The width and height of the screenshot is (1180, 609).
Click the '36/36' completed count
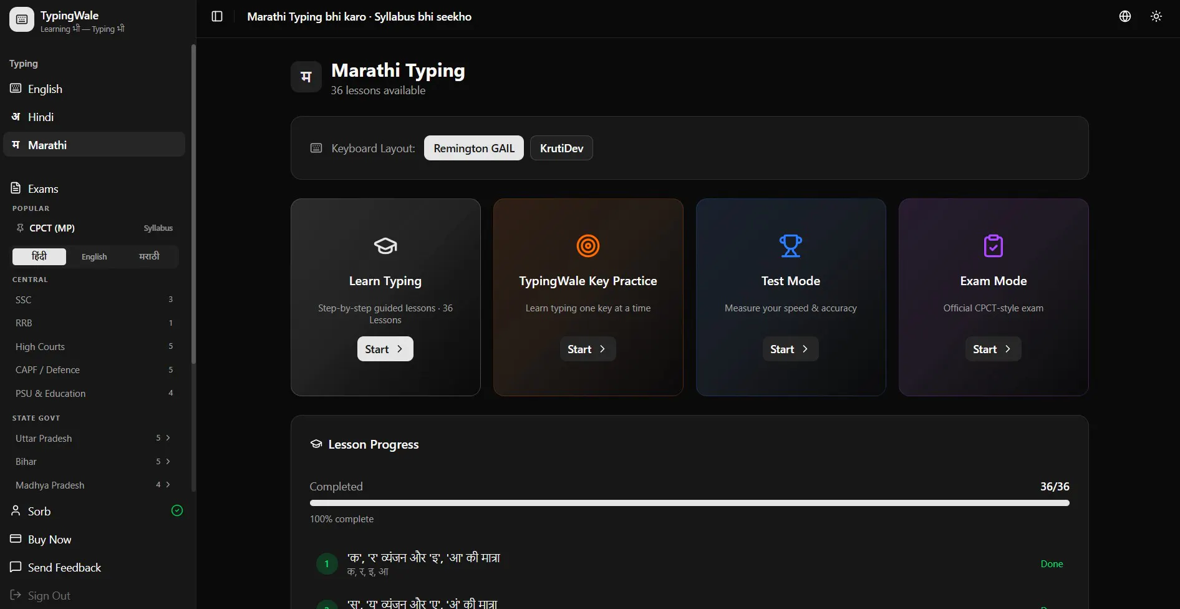tap(1055, 486)
